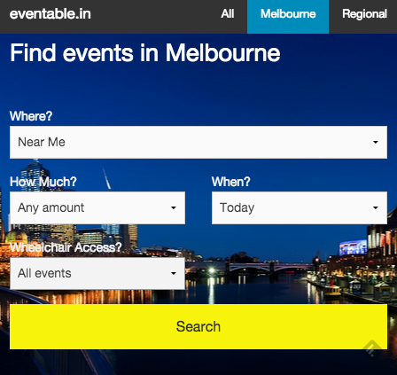Open the How Much? Any amount dropdown

tap(97, 207)
